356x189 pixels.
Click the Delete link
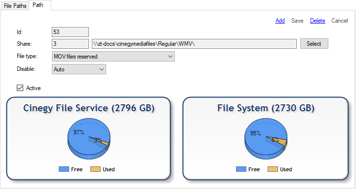(x=317, y=21)
